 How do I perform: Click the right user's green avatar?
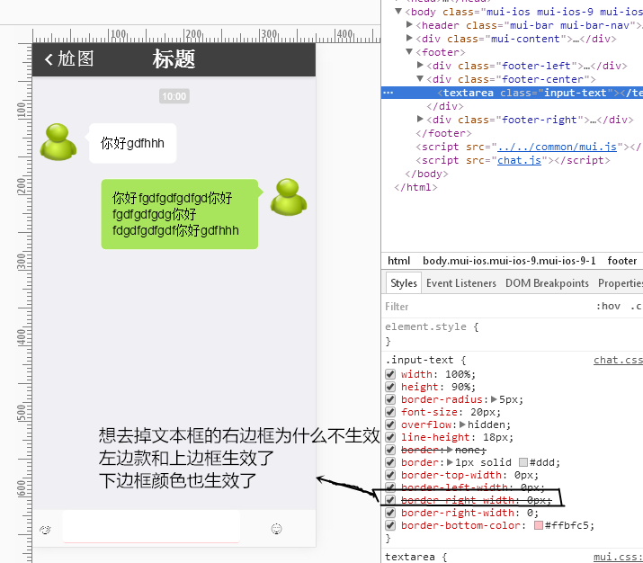pyautogui.click(x=290, y=197)
